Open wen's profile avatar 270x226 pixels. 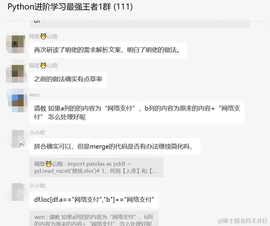[x=16, y=100]
